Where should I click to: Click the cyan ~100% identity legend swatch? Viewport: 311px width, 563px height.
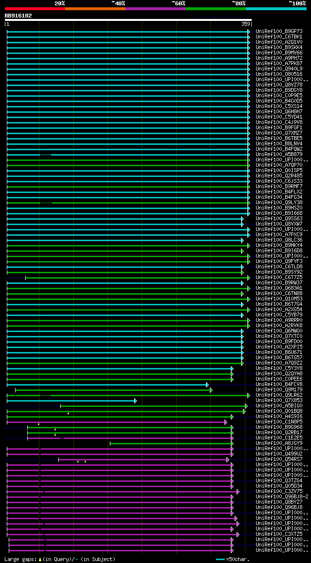[276, 8]
